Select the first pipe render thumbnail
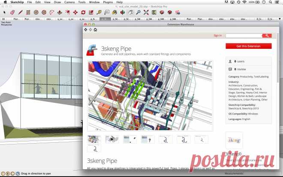This screenshot has width=283, height=177. pos(94,139)
